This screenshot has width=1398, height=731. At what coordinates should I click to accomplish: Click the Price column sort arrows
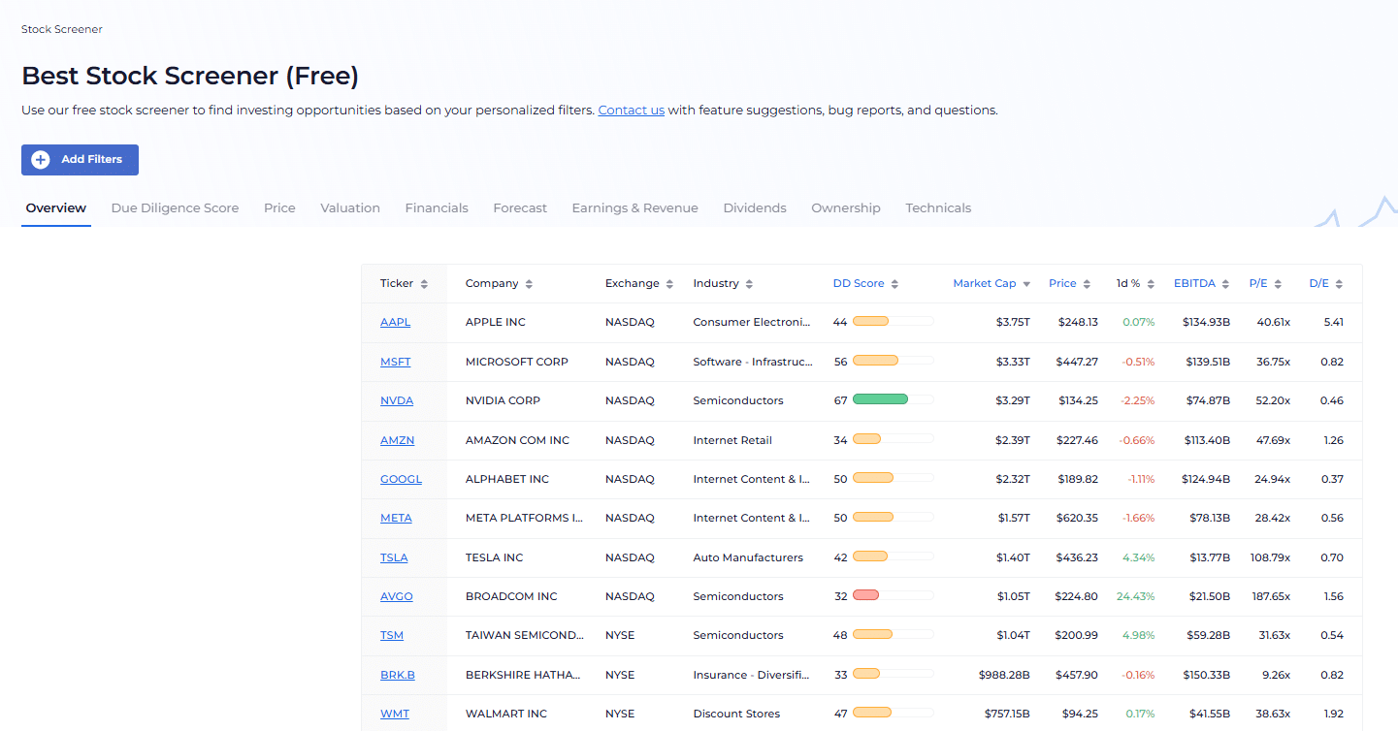click(1088, 284)
